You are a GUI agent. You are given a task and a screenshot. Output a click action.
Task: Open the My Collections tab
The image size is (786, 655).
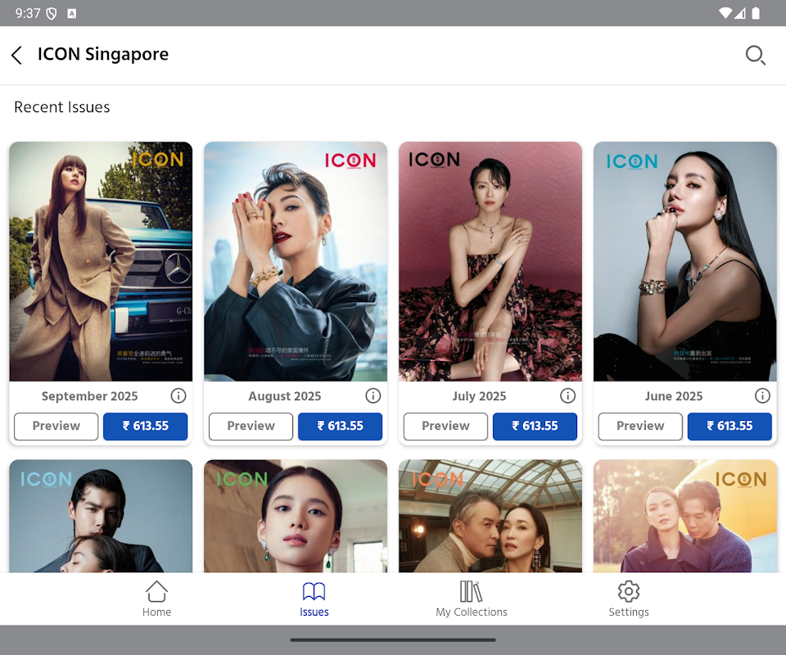pos(472,599)
